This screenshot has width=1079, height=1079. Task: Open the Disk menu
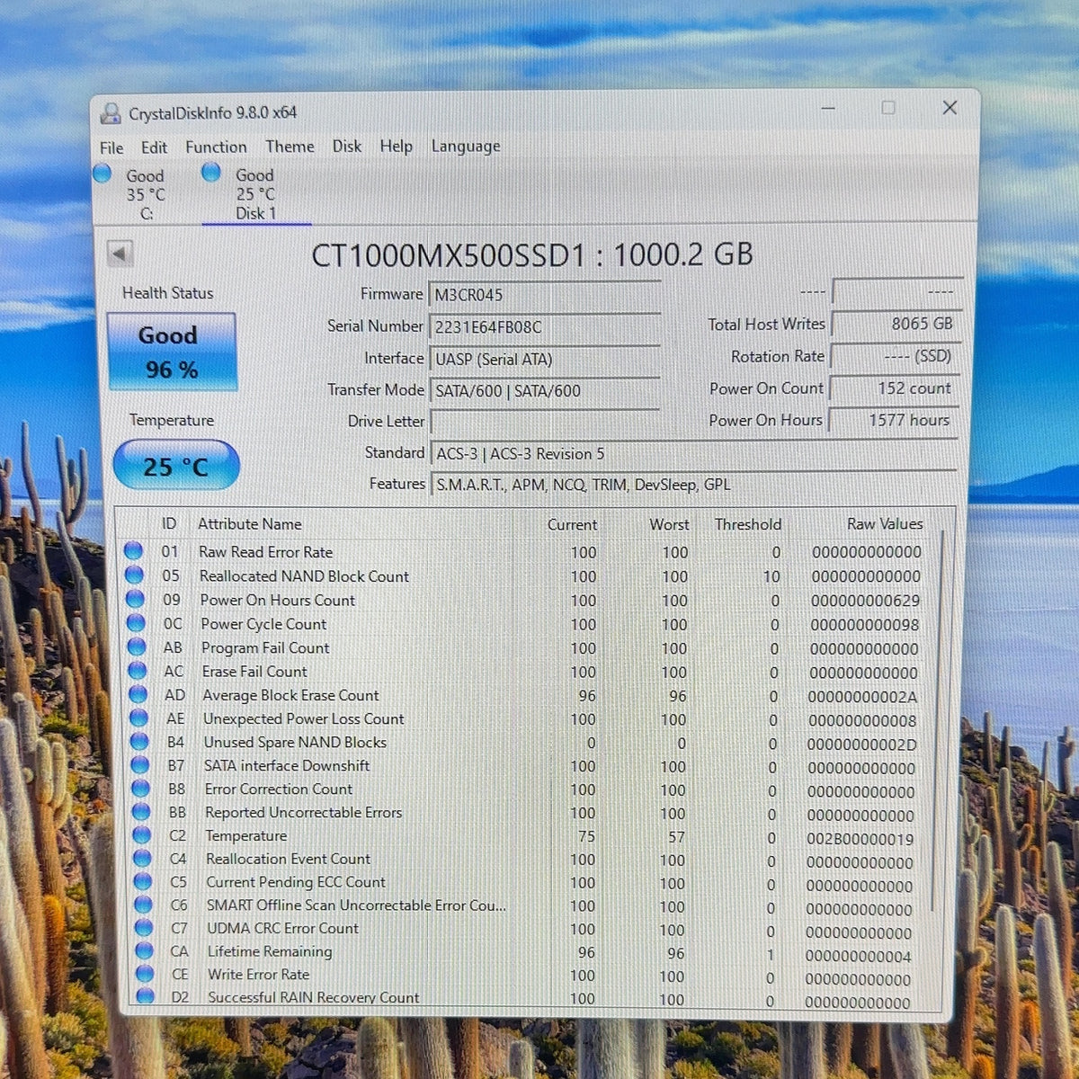pos(346,146)
